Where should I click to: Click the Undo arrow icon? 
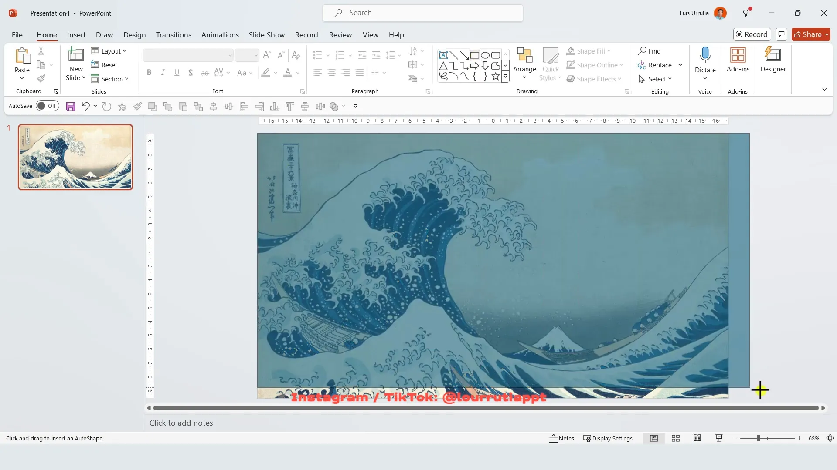click(85, 106)
